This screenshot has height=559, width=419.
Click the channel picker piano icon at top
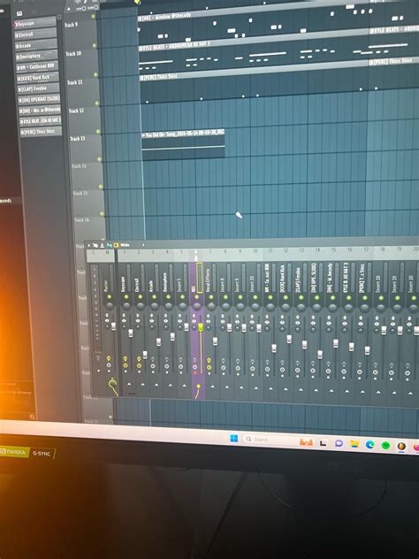(19, 13)
